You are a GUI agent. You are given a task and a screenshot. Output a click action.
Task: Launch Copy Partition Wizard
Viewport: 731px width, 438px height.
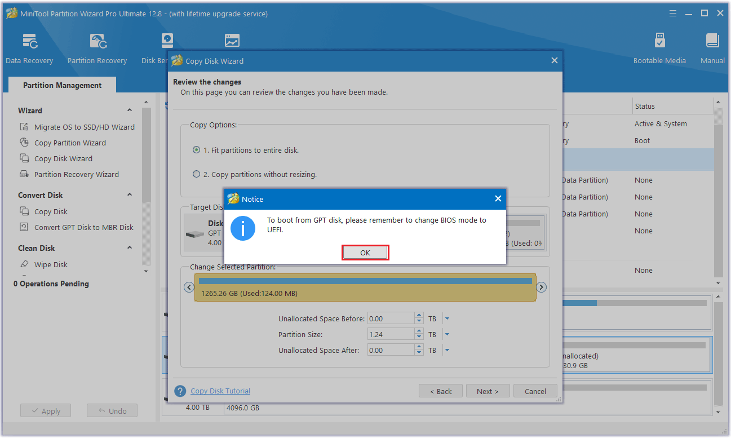pos(70,143)
